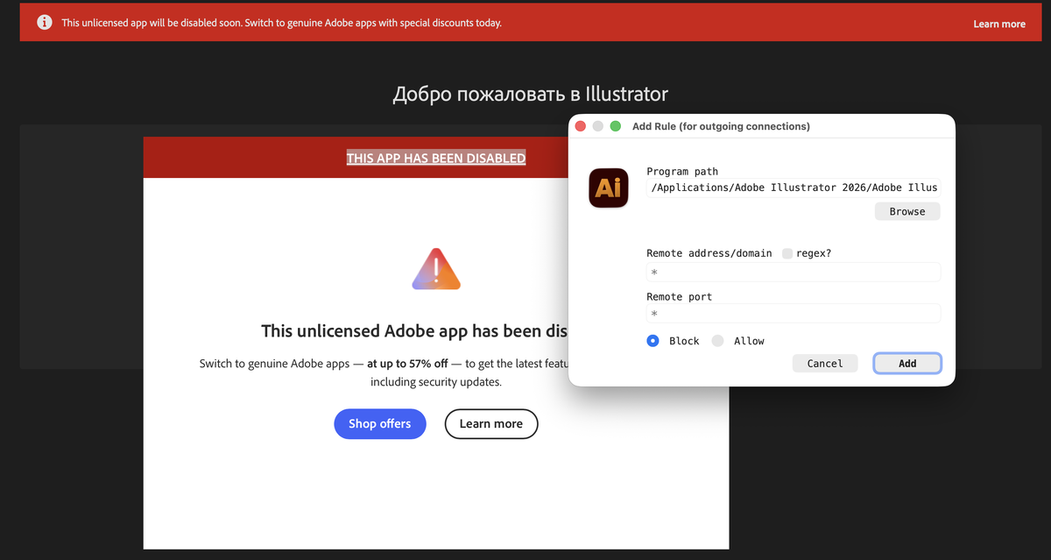Click the outlined Learn more button below the message
This screenshot has width=1051, height=560.
491,423
